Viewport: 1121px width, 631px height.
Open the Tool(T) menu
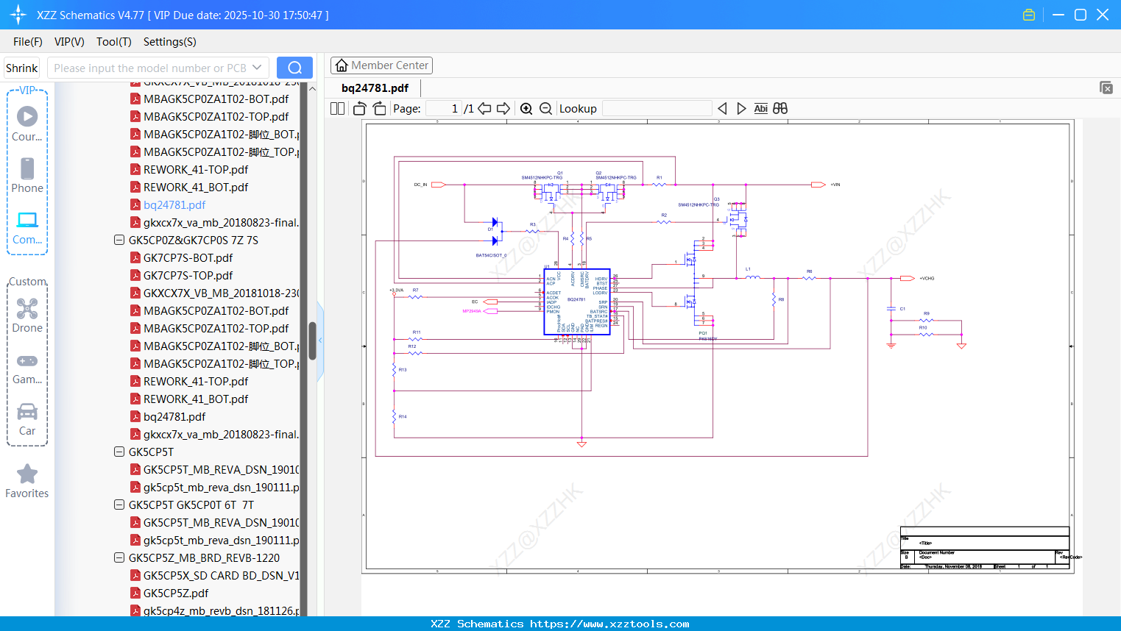tap(113, 42)
